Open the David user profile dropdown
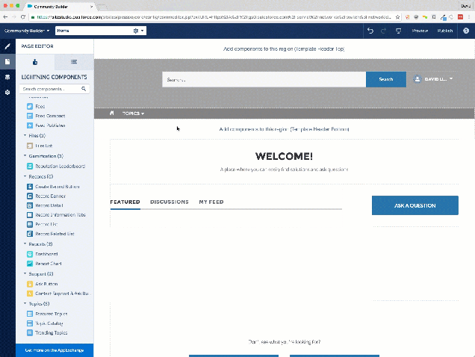The width and height of the screenshot is (475, 357). click(x=433, y=79)
